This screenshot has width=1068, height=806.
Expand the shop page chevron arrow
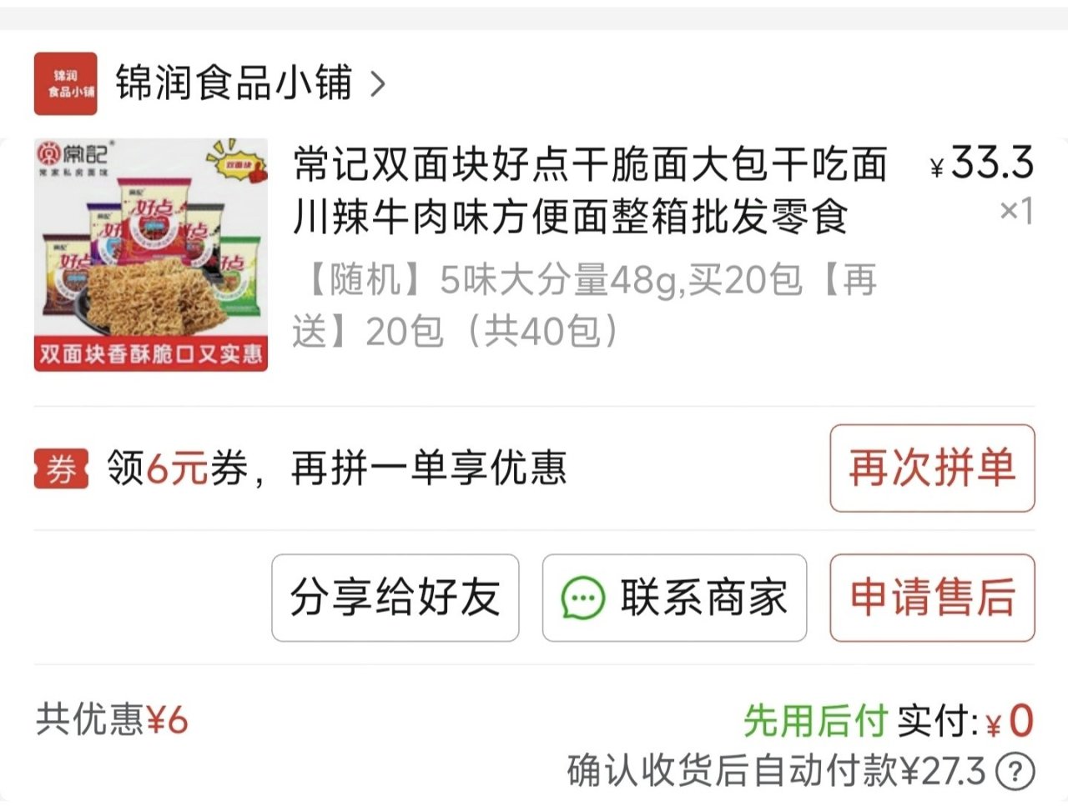point(378,83)
